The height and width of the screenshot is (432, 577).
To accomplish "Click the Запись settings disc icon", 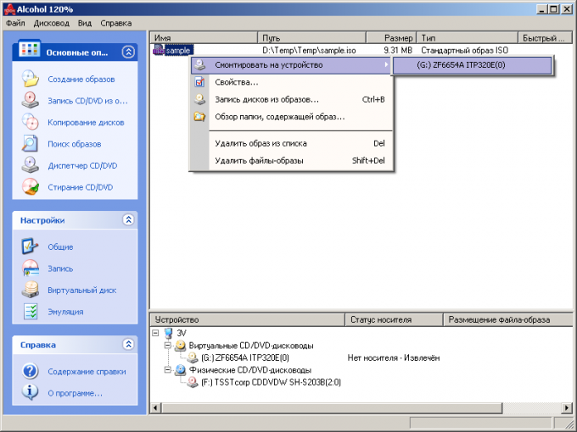I will point(31,269).
